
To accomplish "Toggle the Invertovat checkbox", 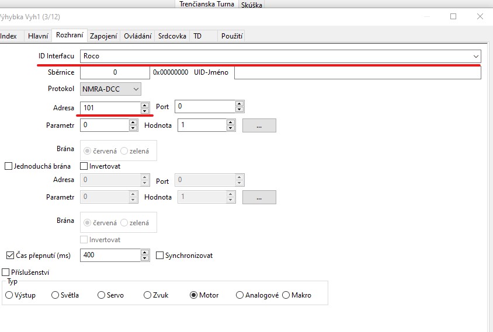I will click(84, 166).
